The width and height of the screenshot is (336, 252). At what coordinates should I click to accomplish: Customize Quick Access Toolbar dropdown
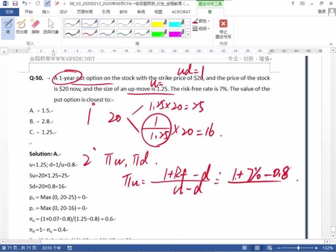point(65,4)
